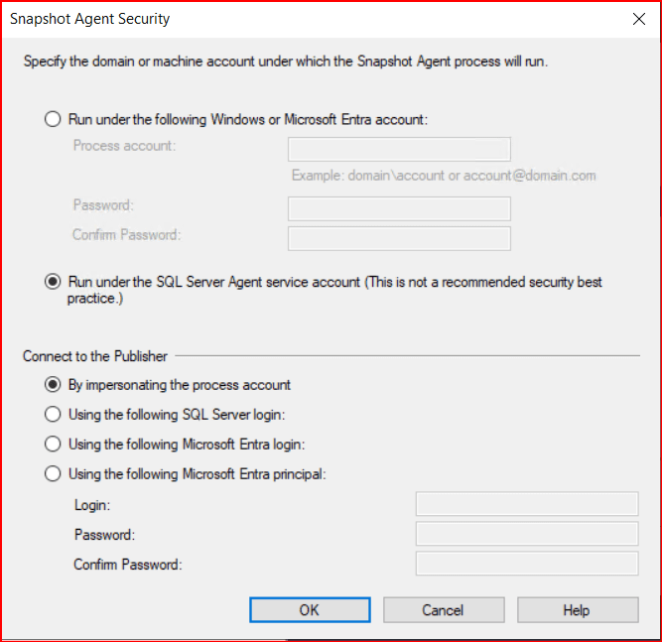Viewport: 662px width, 642px height.
Task: Click the process account Confirm Password field
Action: (399, 238)
